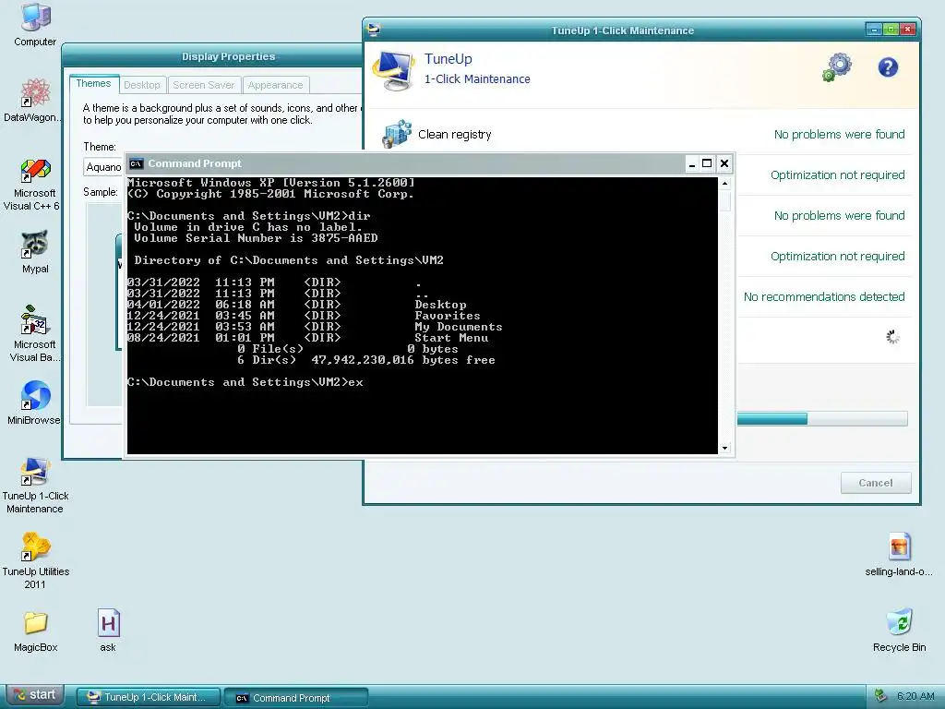The width and height of the screenshot is (945, 709).
Task: Close the Command Prompt window
Action: pyautogui.click(x=724, y=163)
